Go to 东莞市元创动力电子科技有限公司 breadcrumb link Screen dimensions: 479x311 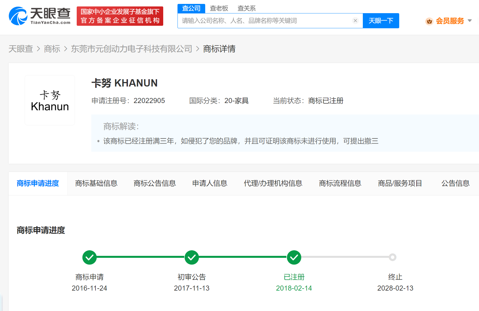131,49
